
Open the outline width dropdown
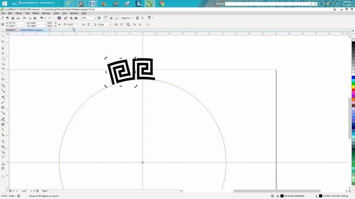point(110,24)
